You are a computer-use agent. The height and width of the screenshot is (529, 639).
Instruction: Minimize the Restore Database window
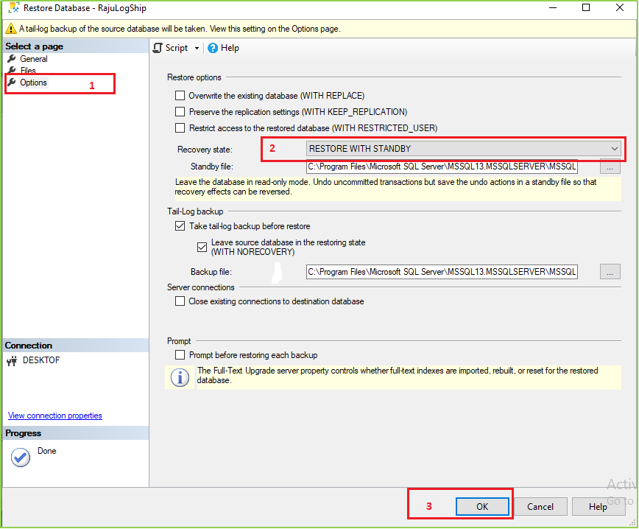[553, 8]
